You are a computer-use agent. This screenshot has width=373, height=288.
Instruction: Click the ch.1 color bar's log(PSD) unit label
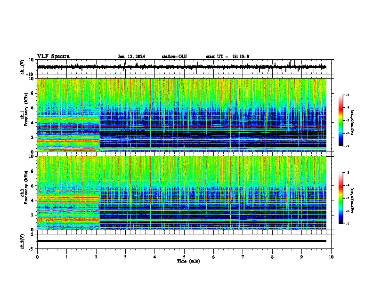[x=353, y=122]
